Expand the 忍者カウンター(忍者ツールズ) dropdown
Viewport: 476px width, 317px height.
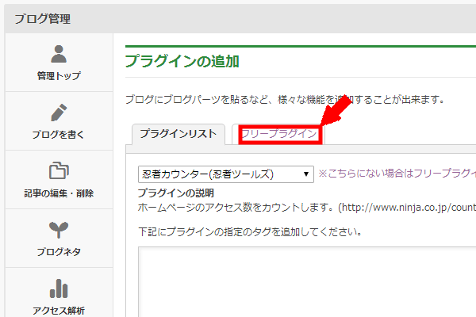tap(226, 174)
